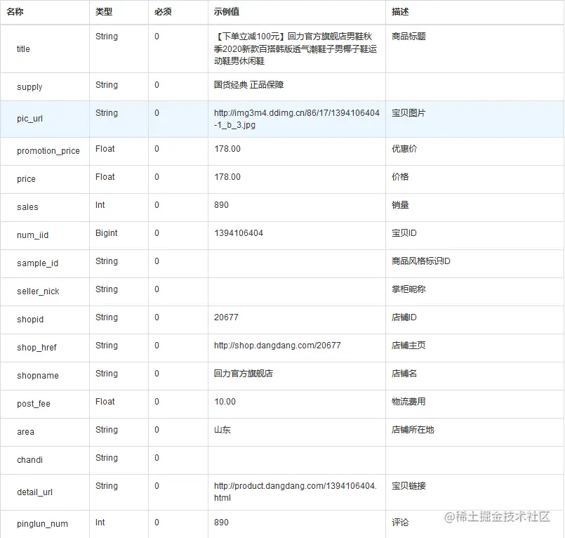565x538 pixels.
Task: Select the 类型 column header
Action: point(102,11)
